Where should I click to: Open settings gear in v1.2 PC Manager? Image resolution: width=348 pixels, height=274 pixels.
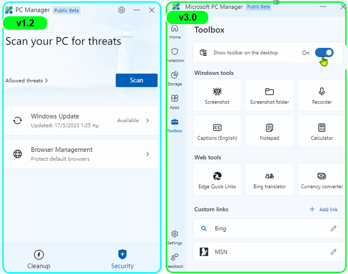point(122,10)
